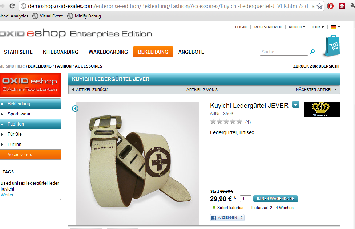Click the Facebook icon on Anzeigen button
The width and height of the screenshot is (355, 229).
[x=214, y=218]
